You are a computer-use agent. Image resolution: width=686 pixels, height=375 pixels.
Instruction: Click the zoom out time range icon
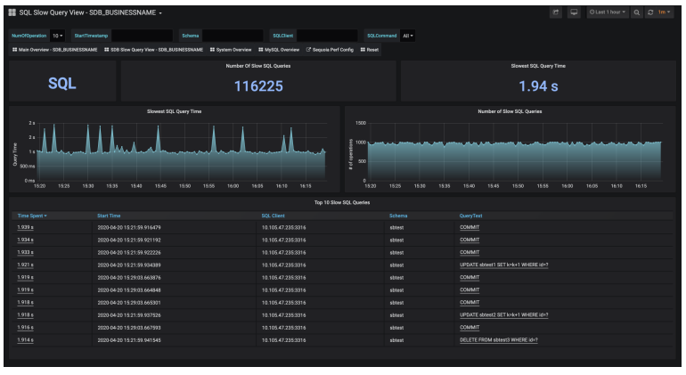[636, 13]
